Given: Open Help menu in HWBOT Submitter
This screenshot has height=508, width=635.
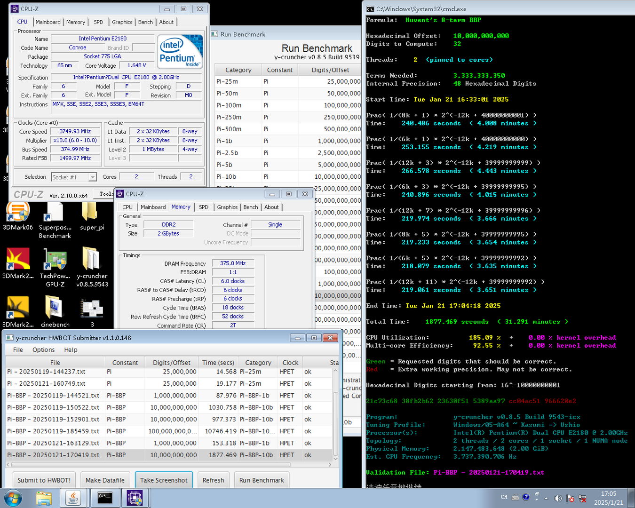Looking at the screenshot, I should [71, 350].
